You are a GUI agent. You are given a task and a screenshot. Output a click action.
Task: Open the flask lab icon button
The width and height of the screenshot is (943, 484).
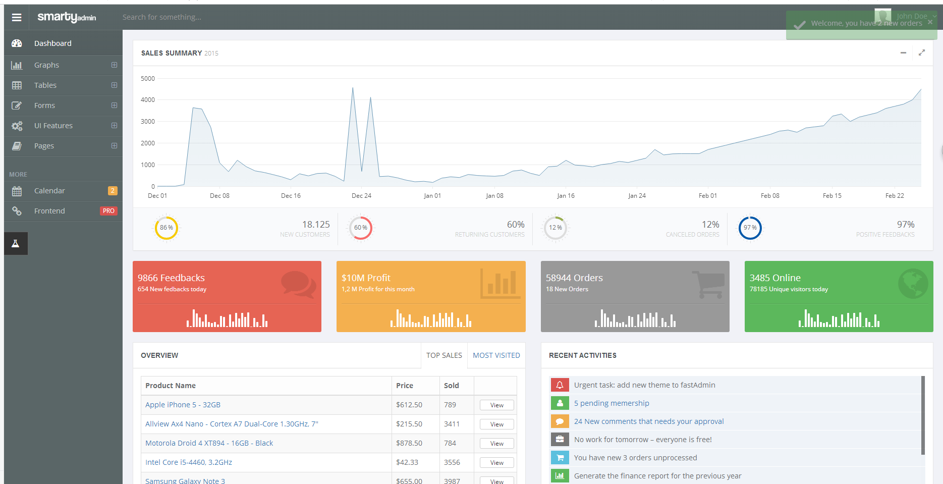pos(16,244)
